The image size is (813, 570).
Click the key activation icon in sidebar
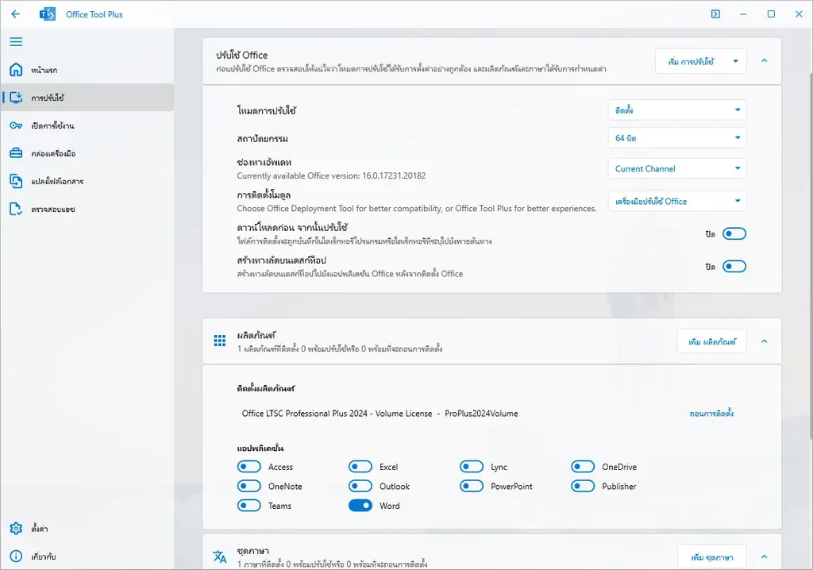16,125
